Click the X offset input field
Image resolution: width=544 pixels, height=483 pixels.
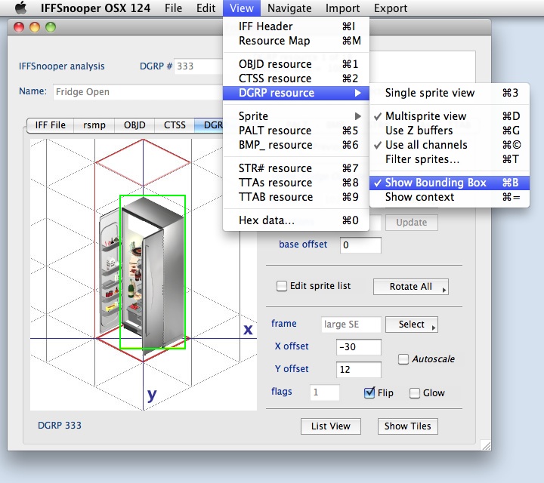(359, 346)
